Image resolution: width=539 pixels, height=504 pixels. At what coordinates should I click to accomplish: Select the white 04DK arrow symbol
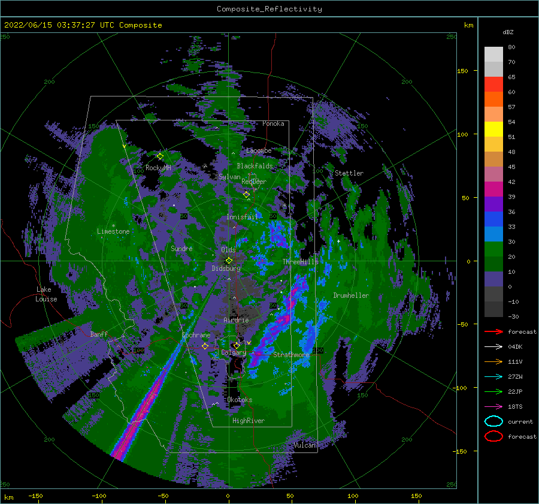pyautogui.click(x=493, y=346)
